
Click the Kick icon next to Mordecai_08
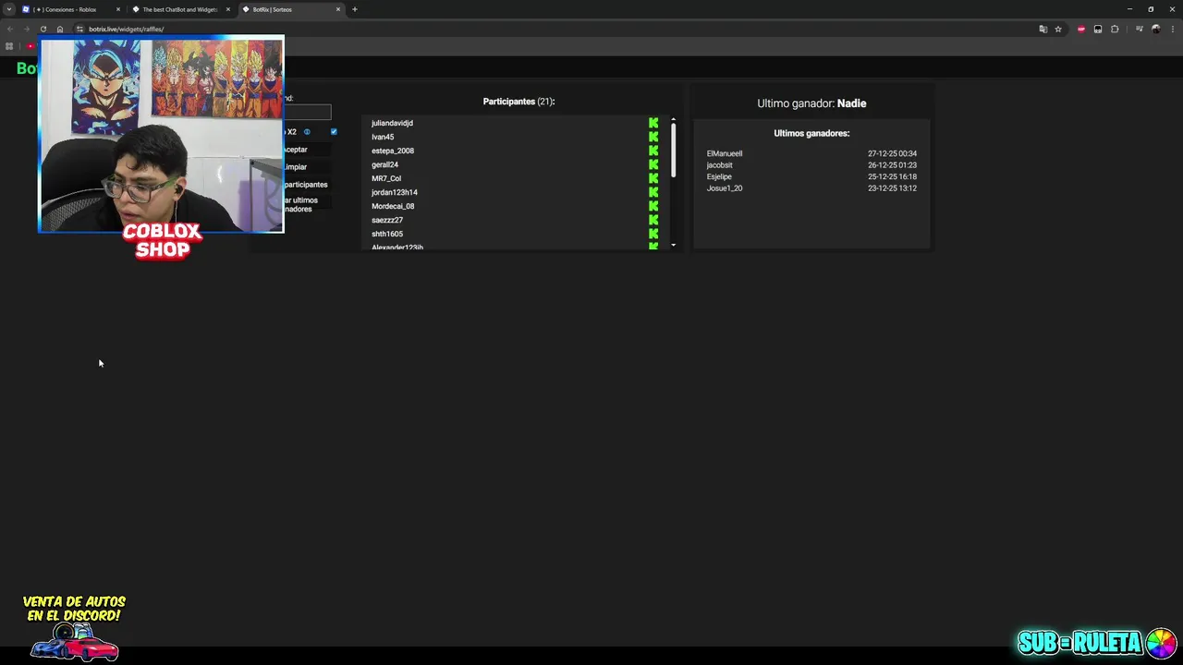(x=653, y=206)
